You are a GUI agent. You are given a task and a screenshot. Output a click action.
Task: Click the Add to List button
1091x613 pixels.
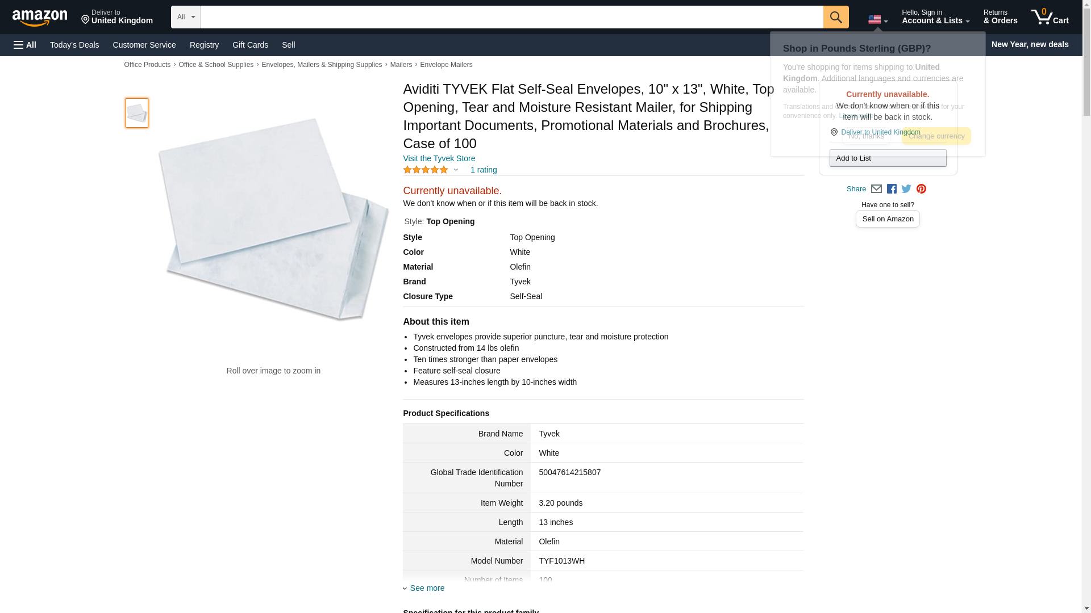(x=888, y=158)
